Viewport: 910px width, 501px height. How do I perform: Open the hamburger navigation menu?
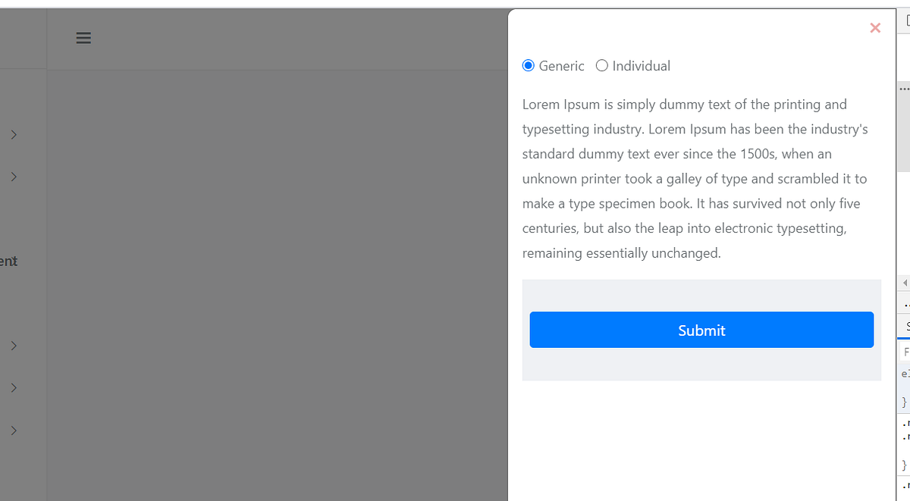tap(83, 38)
